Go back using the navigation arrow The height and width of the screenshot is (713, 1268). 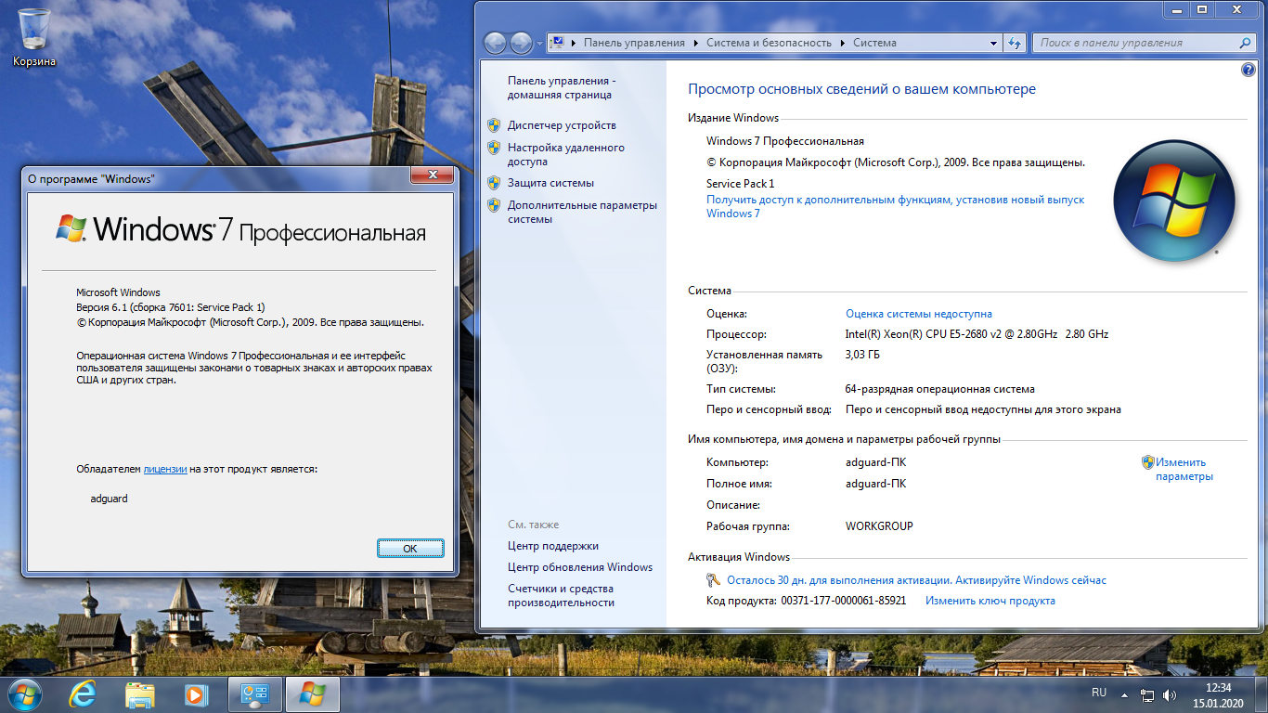point(496,43)
